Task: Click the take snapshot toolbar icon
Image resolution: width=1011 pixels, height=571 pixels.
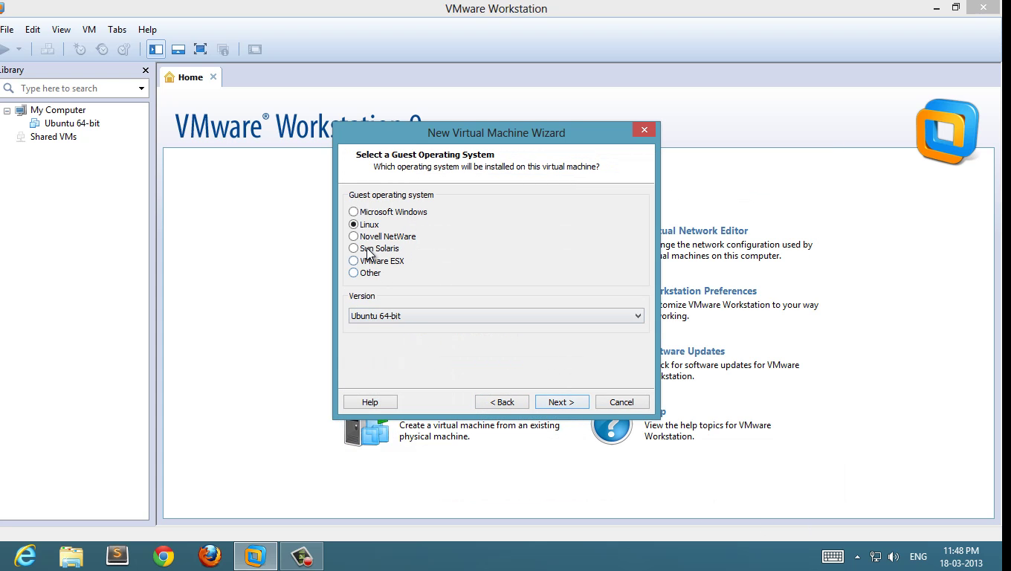Action: [80, 50]
